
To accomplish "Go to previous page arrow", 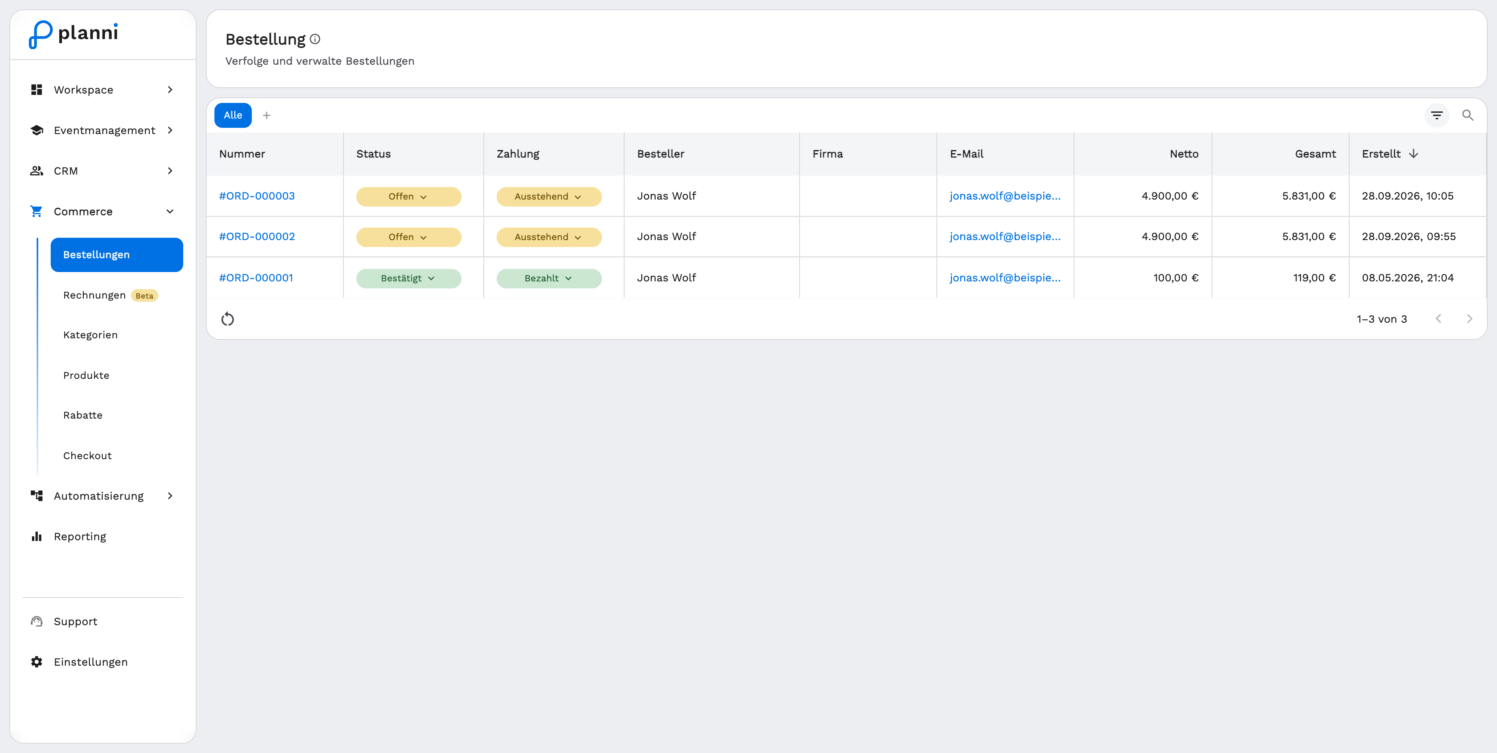I will tap(1438, 319).
